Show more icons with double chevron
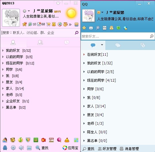 coord(70,24)
